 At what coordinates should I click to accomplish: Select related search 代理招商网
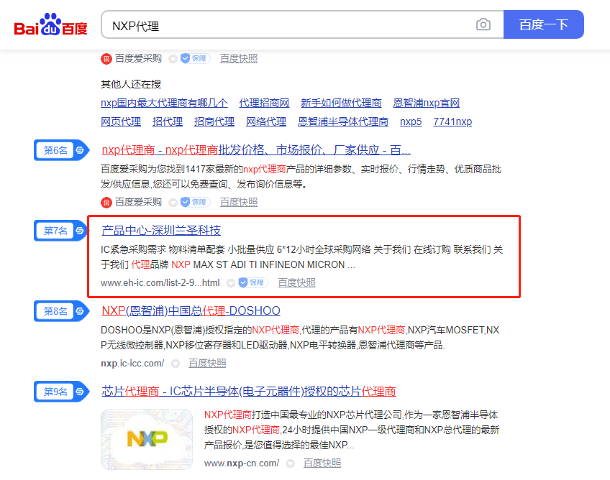point(264,103)
